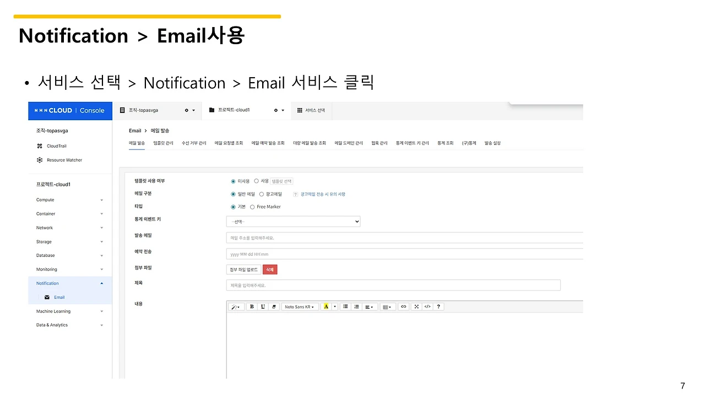Insert a hyperlink in the editor
This screenshot has width=705, height=397.
pos(404,307)
